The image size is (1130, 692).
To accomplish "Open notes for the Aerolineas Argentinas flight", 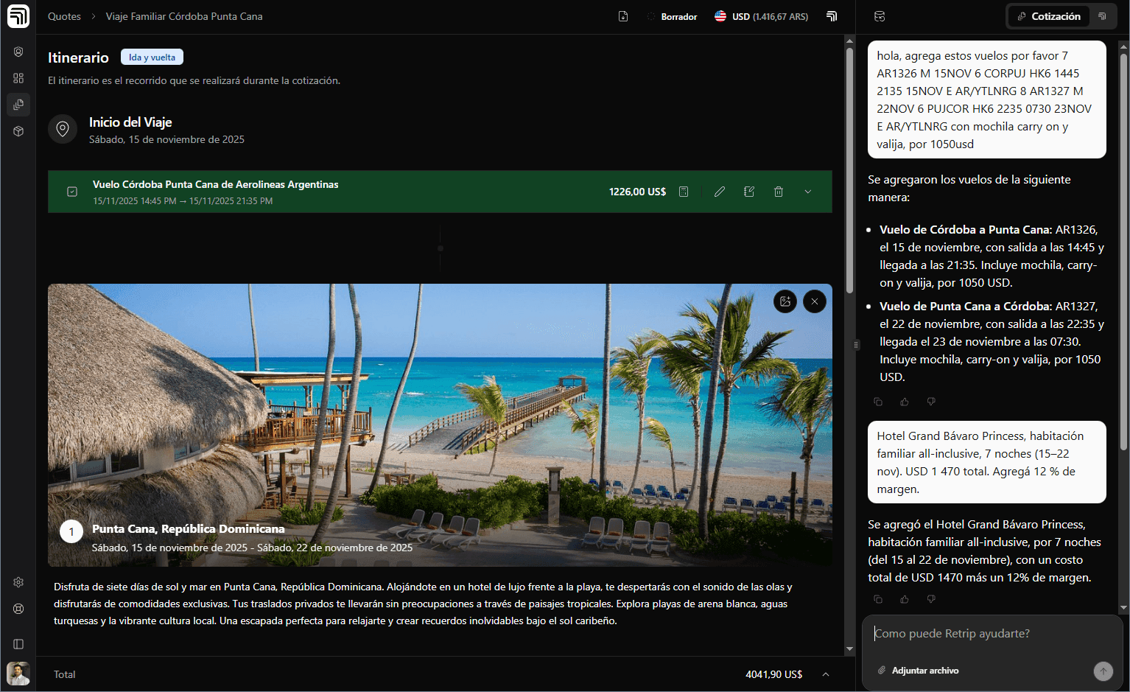I will click(749, 192).
